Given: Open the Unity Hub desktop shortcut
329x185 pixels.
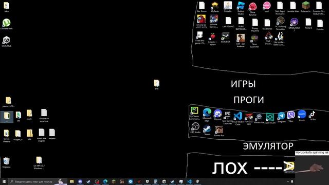Looking at the screenshot, I should [7, 41].
